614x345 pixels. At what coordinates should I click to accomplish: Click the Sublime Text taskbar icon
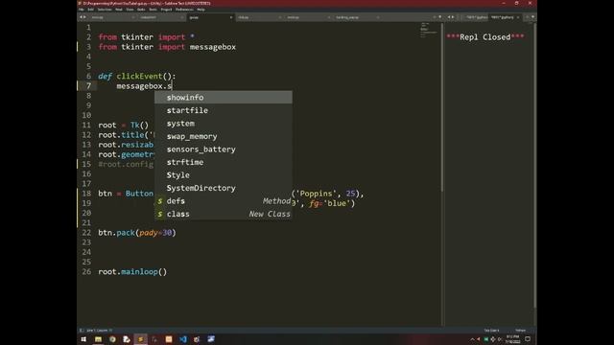coord(141,339)
